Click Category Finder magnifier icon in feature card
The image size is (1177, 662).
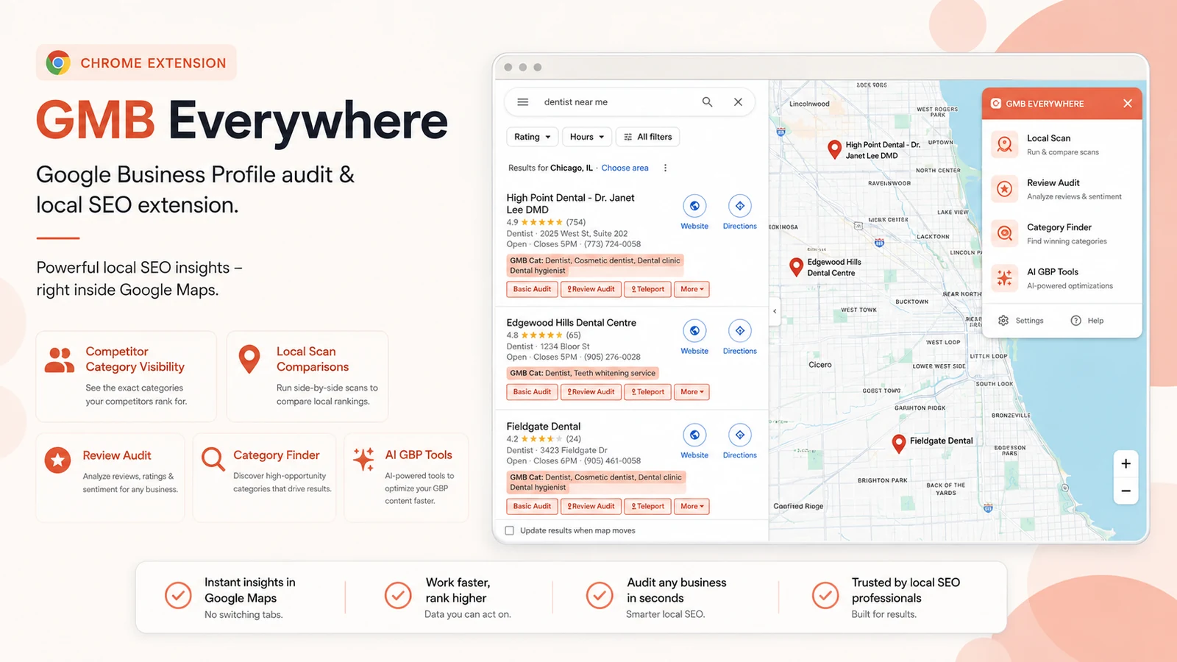click(213, 459)
